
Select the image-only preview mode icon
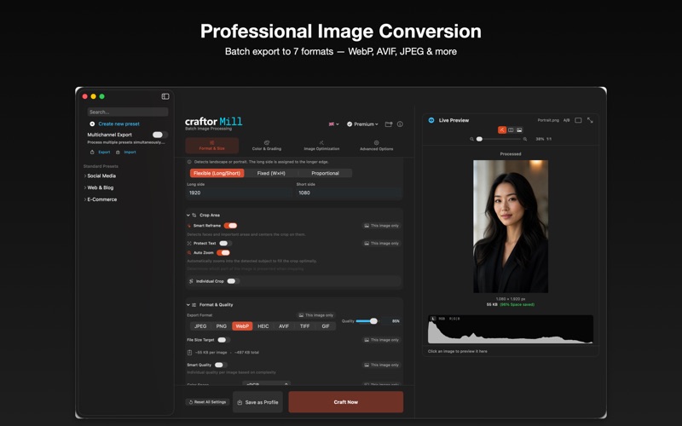(x=519, y=130)
